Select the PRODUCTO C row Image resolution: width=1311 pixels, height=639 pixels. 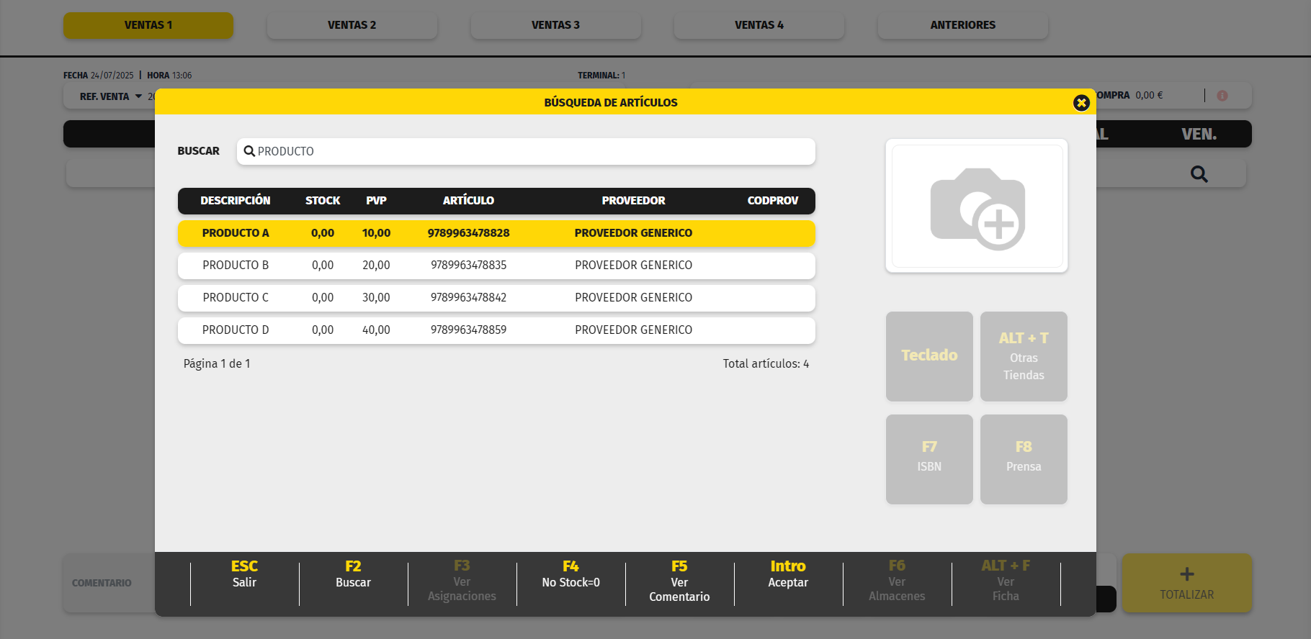[496, 298]
